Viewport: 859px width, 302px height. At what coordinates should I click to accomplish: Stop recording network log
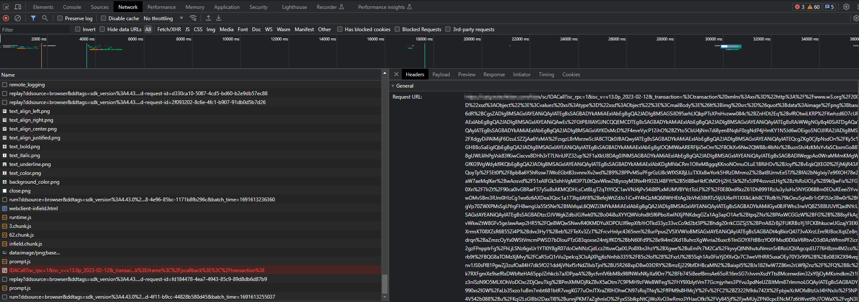pyautogui.click(x=6, y=18)
